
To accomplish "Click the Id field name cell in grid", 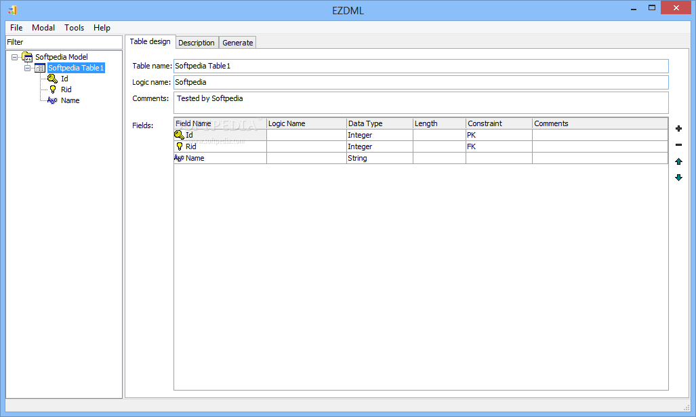I will [220, 135].
